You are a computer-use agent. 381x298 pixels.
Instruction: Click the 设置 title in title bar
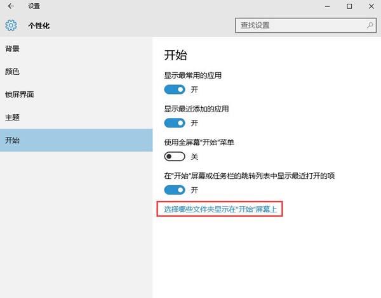pyautogui.click(x=34, y=6)
